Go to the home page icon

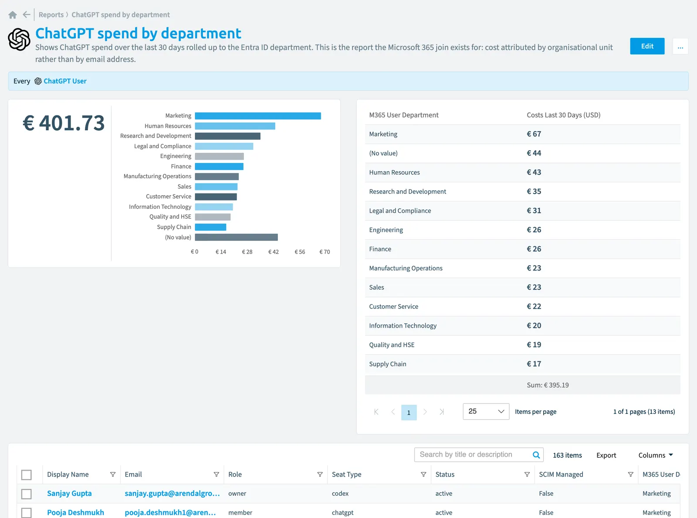point(13,15)
